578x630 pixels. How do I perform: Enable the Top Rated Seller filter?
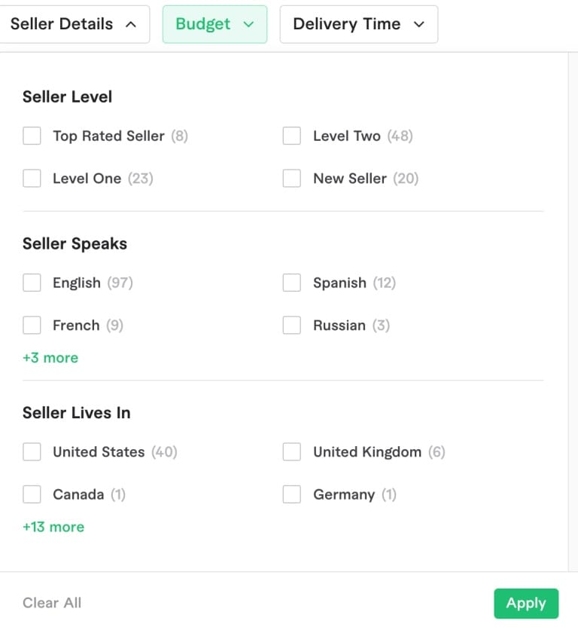31,136
